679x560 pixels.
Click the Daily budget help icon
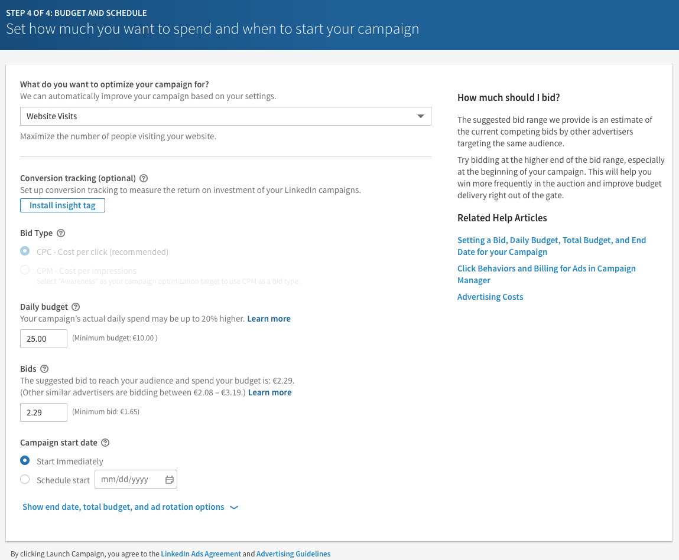[75, 306]
